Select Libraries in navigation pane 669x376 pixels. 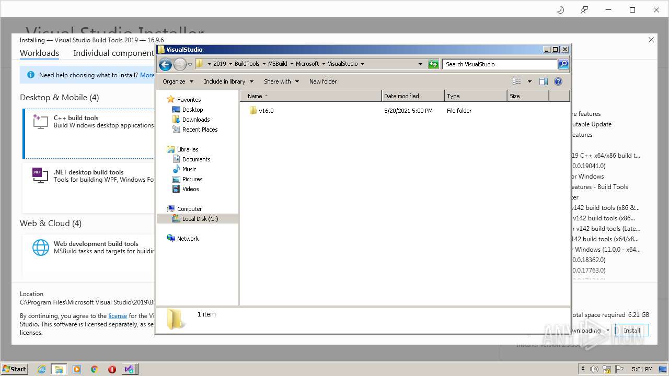pos(188,149)
